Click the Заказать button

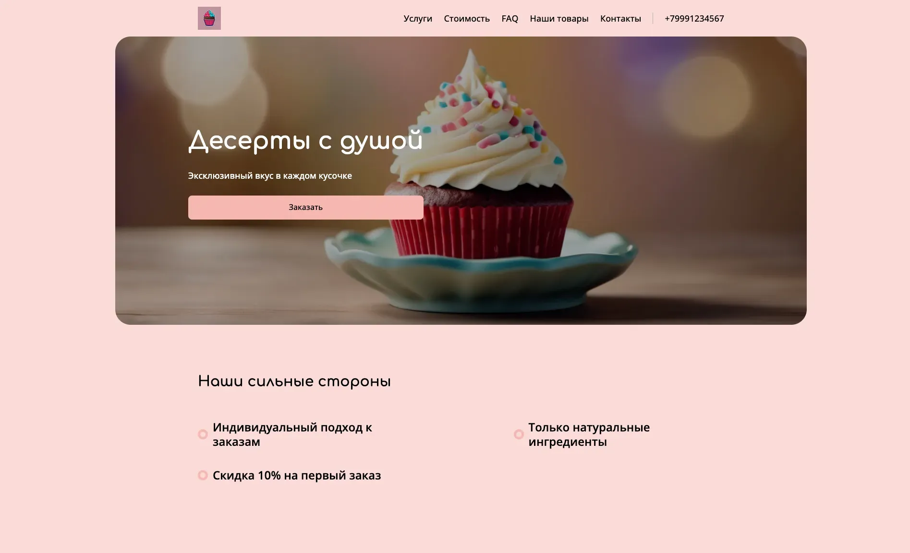tap(306, 208)
